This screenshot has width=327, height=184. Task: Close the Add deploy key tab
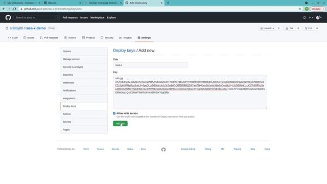pyautogui.click(x=161, y=3)
